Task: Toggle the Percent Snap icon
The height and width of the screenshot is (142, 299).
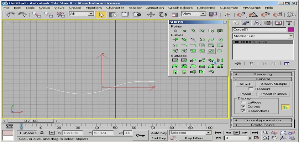Action: 265,15
